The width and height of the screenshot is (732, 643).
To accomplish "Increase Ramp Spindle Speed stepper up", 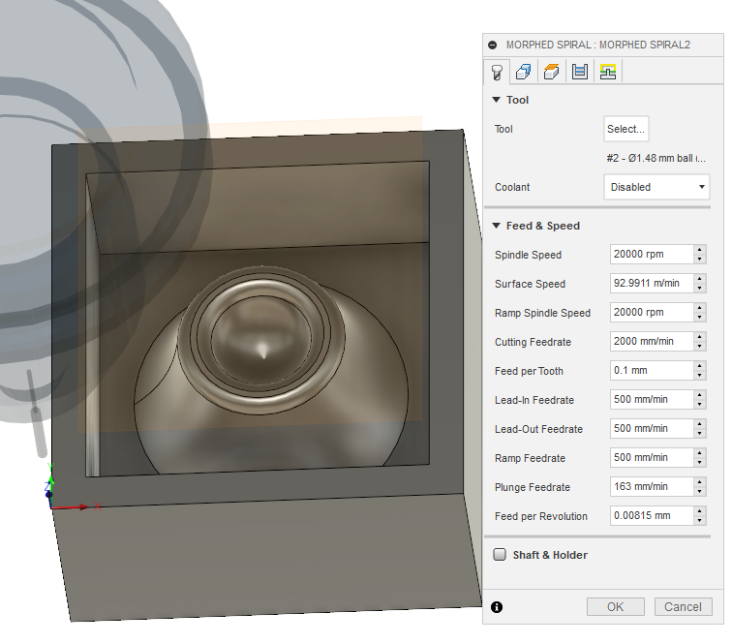I will pyautogui.click(x=700, y=307).
